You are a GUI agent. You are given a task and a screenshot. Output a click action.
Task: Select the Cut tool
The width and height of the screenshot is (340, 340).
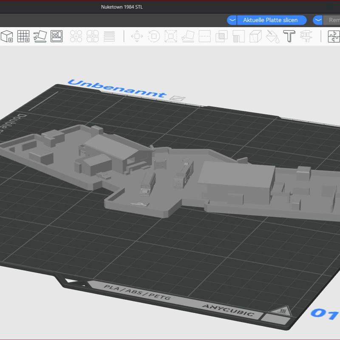tap(205, 37)
